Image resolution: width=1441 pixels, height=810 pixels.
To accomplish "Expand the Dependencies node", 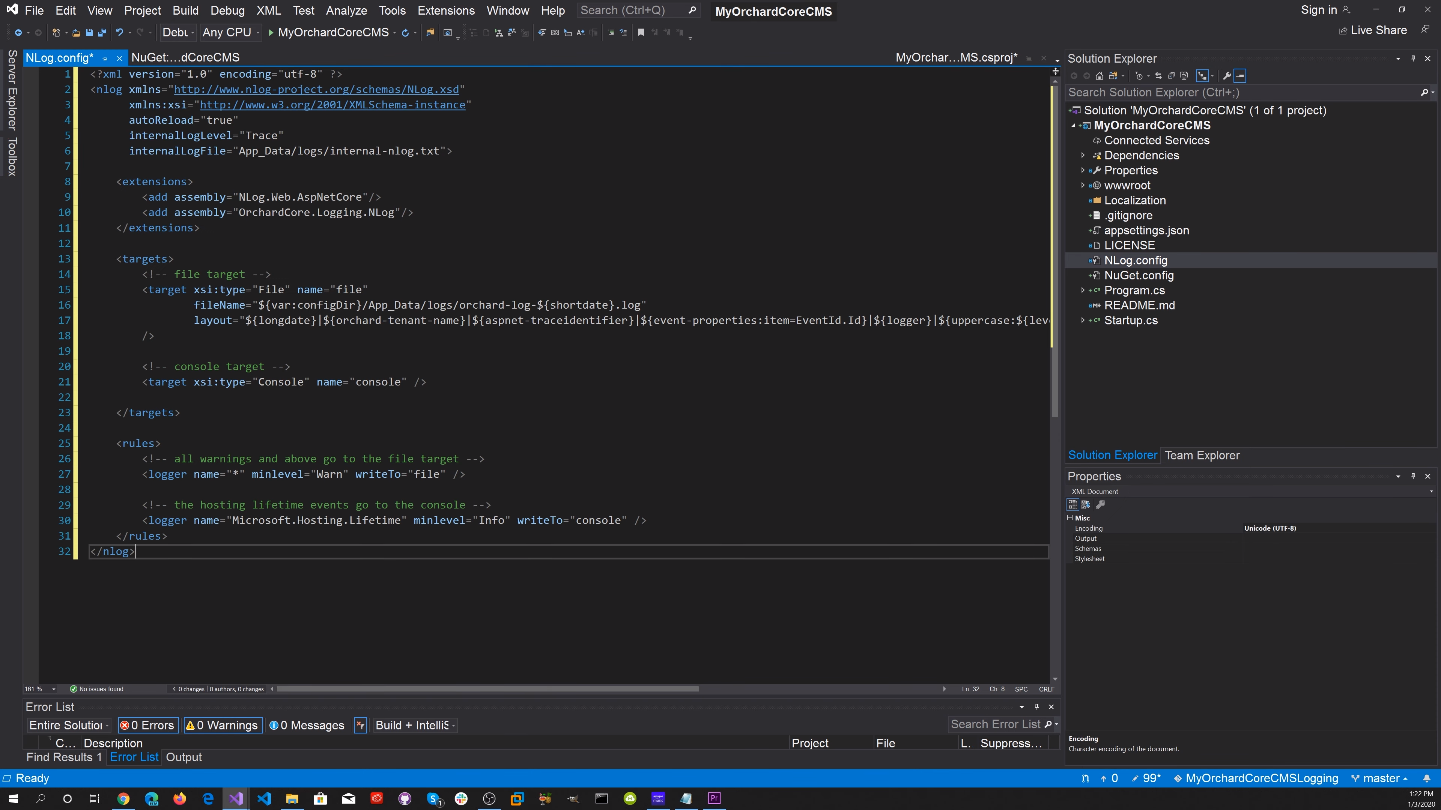I will [1083, 155].
